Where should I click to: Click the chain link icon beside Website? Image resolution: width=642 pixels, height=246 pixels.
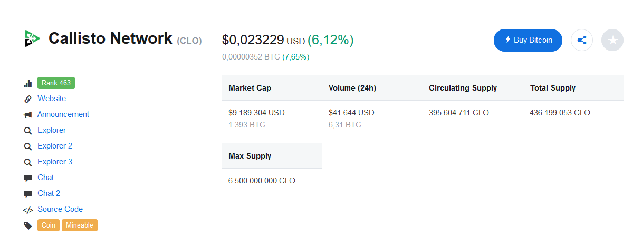tap(28, 99)
